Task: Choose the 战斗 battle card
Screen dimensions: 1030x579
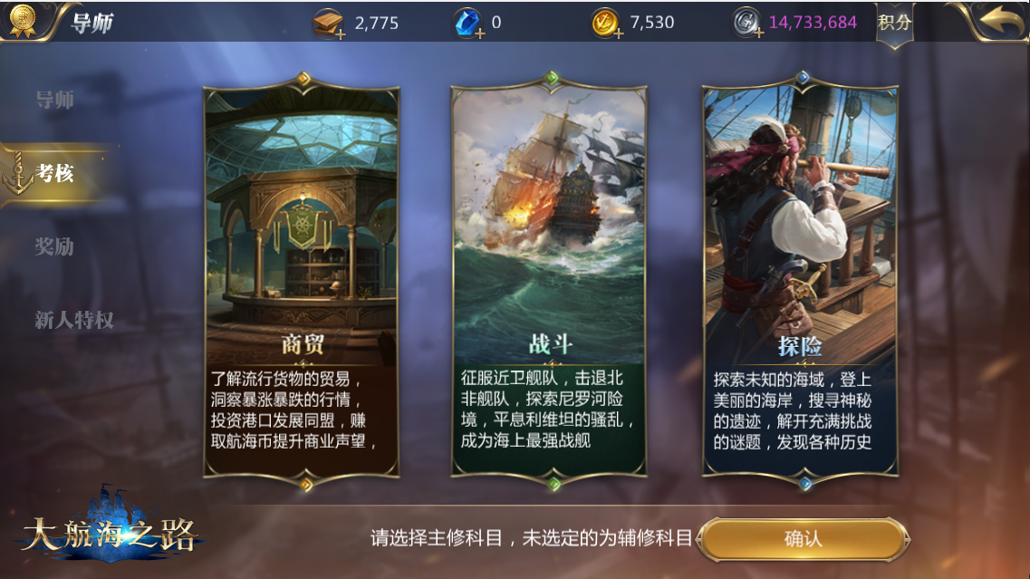Action: click(549, 281)
